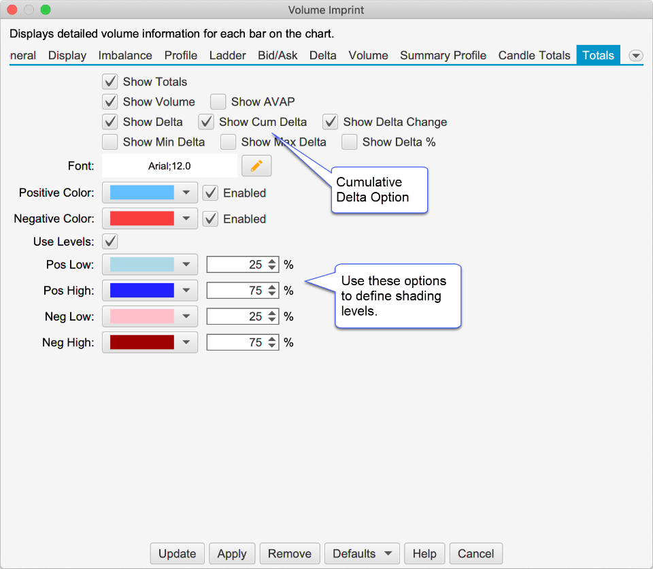Open the Negative Color dropdown
Viewport: 653px width, 569px height.
[186, 219]
